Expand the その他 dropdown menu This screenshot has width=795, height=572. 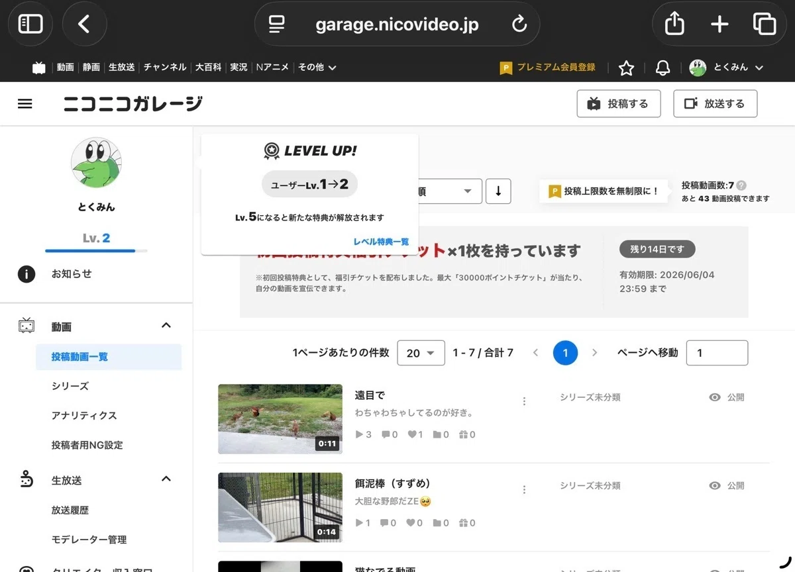pyautogui.click(x=317, y=68)
